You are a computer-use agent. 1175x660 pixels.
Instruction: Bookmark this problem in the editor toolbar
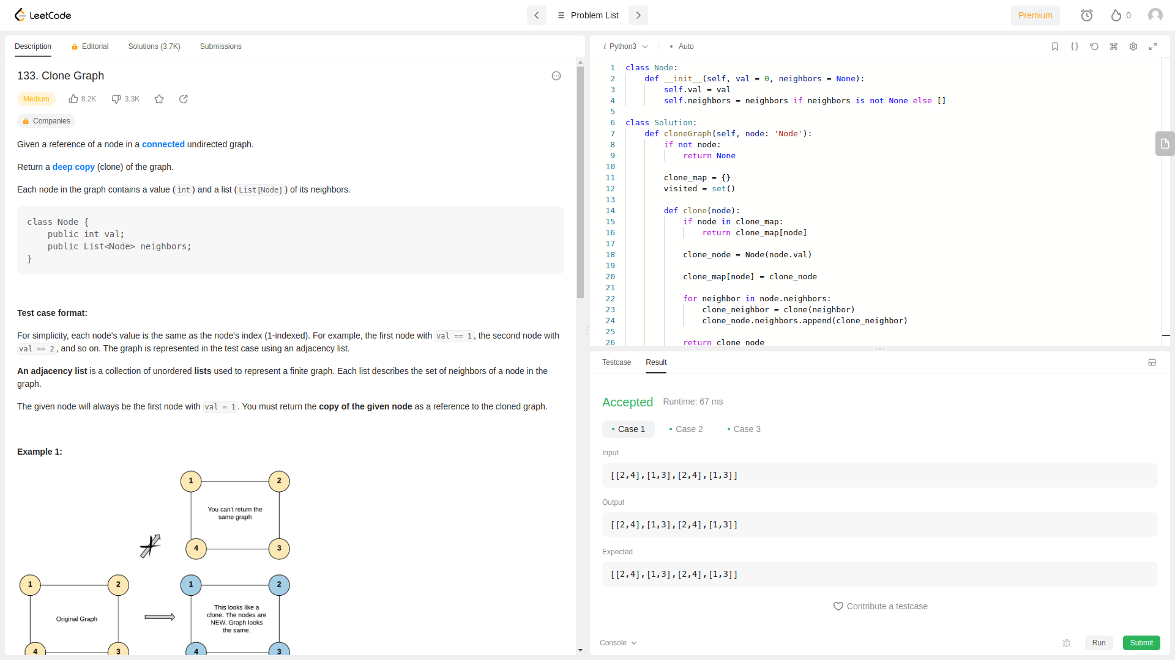1054,46
